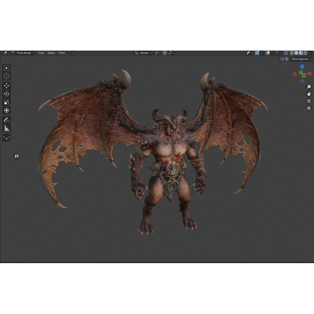Toggle X-ray mode

coord(286,53)
